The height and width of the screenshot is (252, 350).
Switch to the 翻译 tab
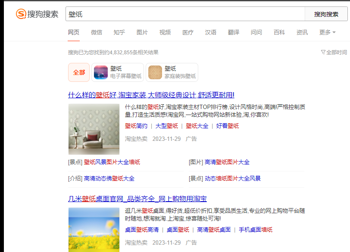tap(234, 32)
